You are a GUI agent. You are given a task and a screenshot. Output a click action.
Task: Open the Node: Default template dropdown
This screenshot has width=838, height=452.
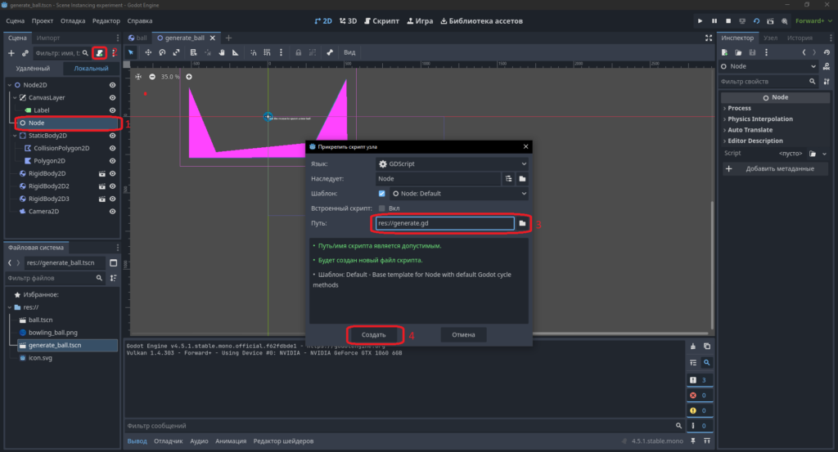458,194
